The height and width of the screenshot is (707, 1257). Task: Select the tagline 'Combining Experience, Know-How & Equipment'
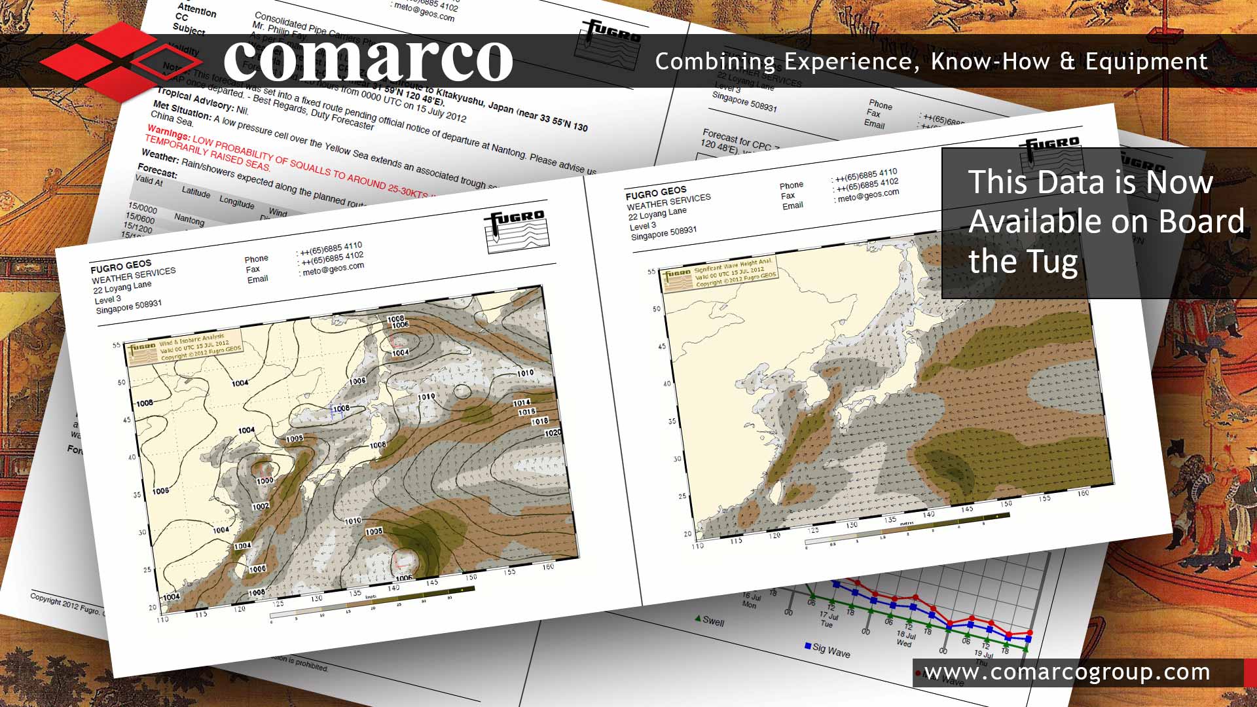[x=932, y=62]
